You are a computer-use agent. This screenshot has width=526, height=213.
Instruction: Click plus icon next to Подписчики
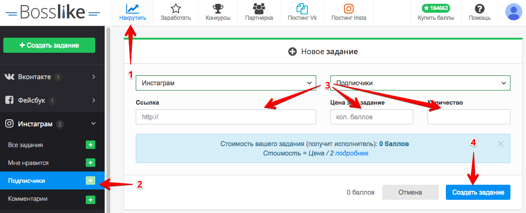click(90, 180)
